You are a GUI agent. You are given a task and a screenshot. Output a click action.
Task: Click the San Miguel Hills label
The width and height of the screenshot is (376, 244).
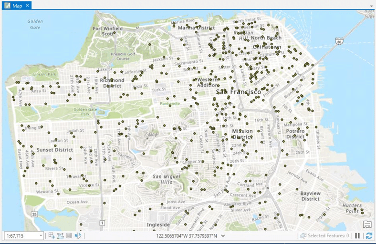pyautogui.click(x=167, y=179)
